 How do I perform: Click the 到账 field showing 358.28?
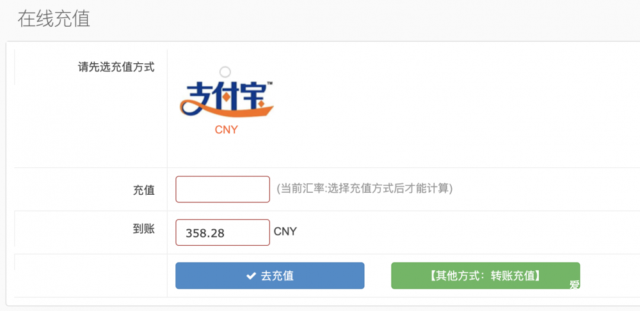[223, 232]
